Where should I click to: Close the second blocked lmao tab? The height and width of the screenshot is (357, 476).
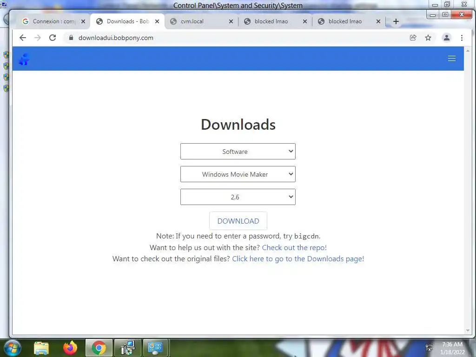click(x=378, y=21)
